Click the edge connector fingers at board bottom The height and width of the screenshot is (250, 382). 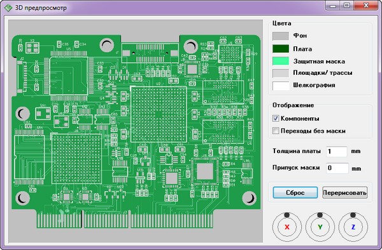click(x=125, y=219)
